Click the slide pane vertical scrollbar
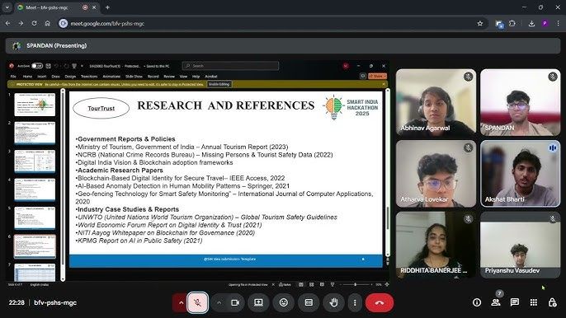Image resolution: width=566 pixels, height=318 pixels. point(388,172)
